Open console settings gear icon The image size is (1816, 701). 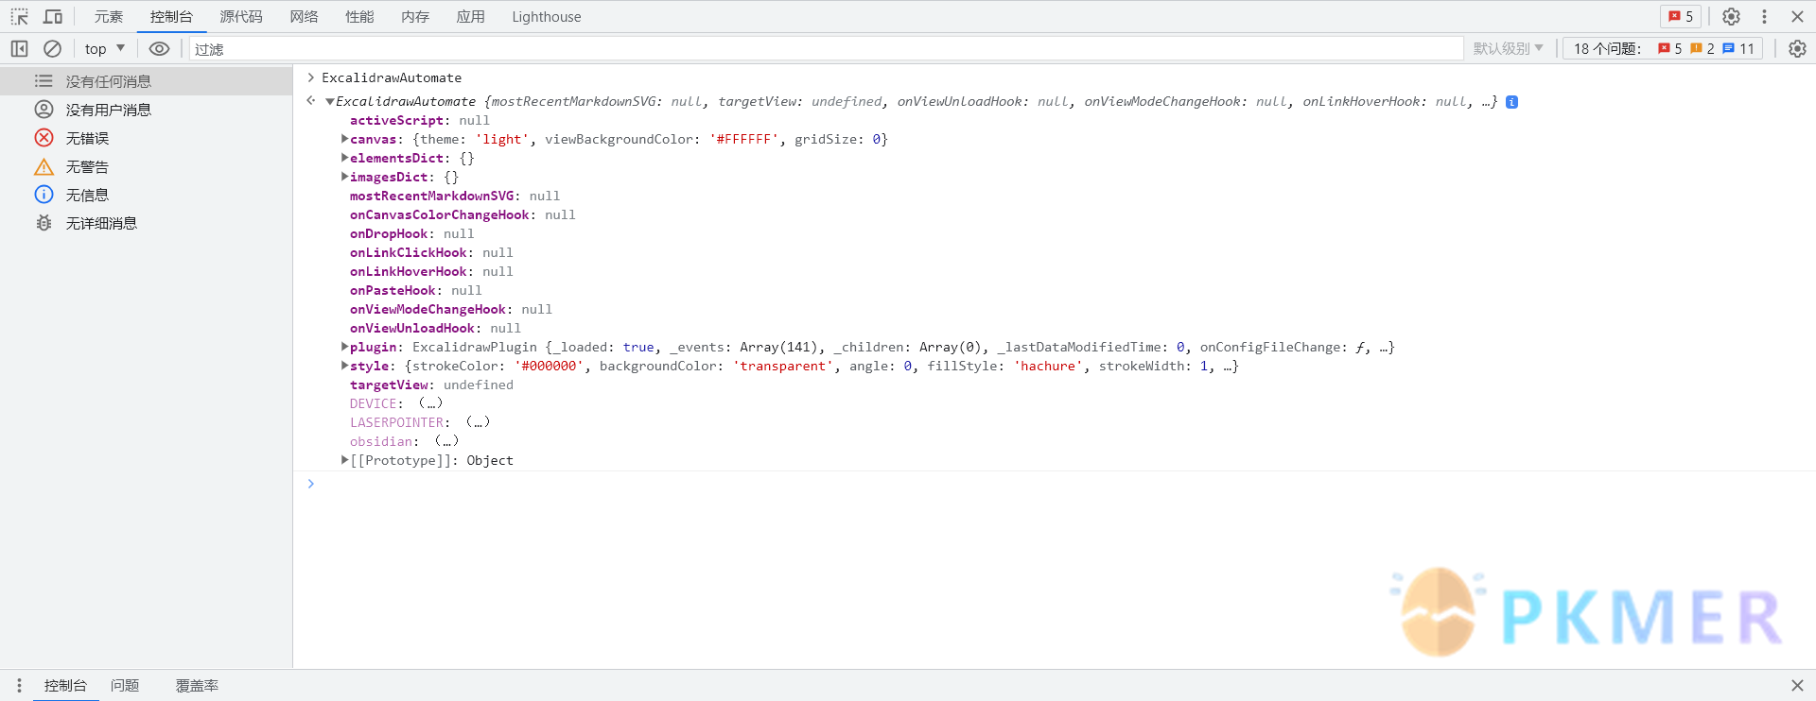[x=1797, y=49]
